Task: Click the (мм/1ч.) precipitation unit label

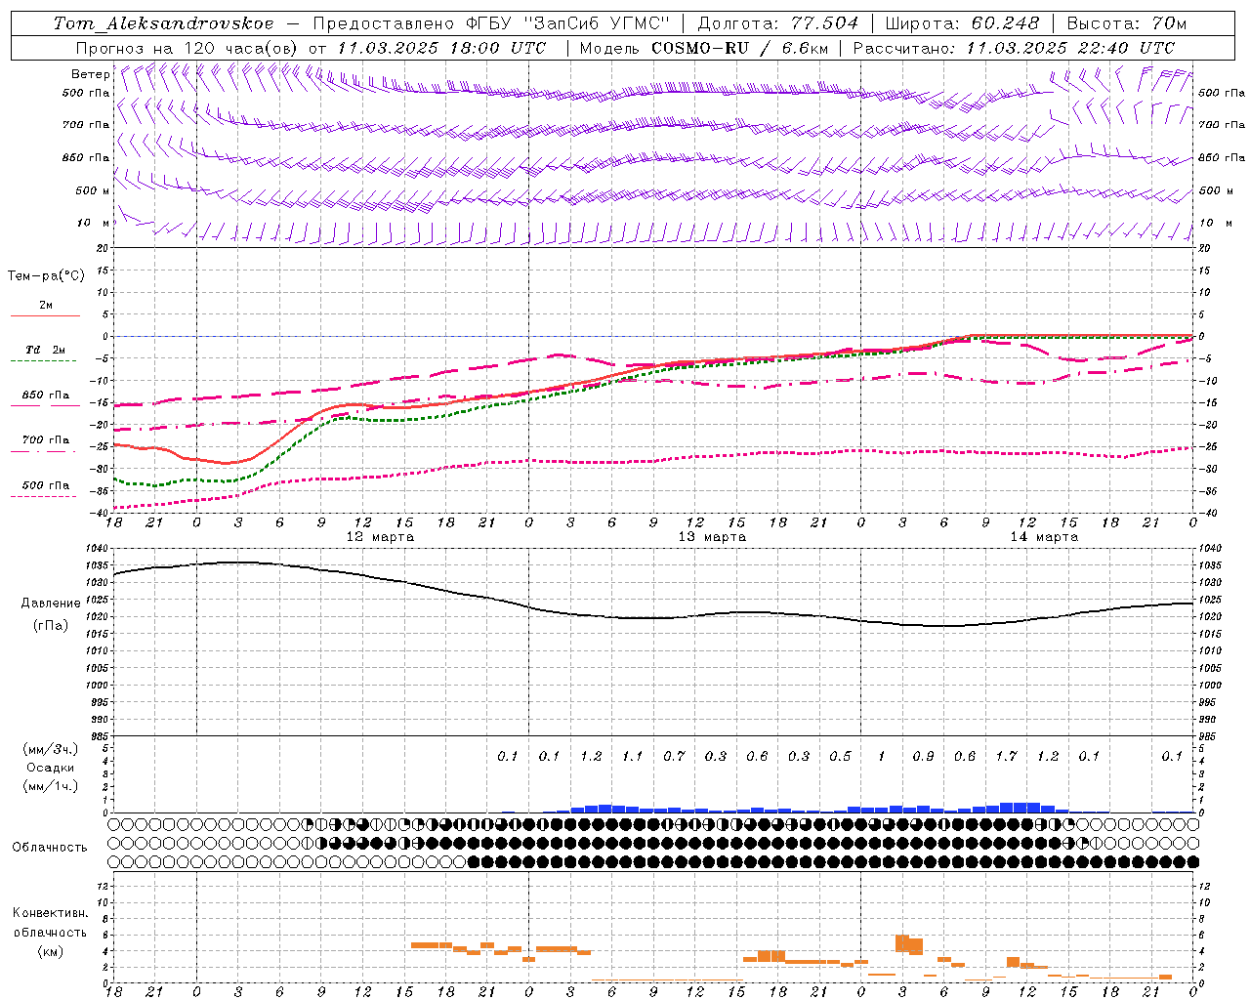Action: tap(51, 786)
